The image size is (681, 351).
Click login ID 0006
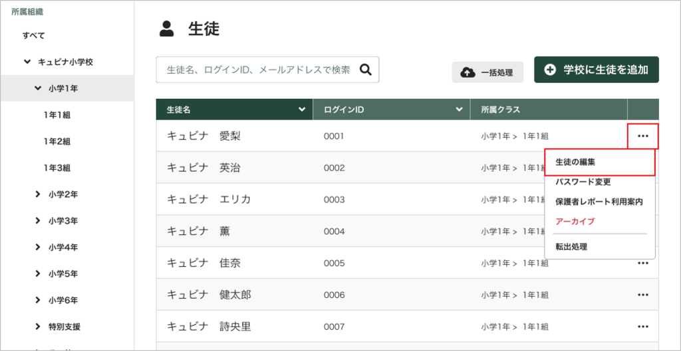[334, 295]
